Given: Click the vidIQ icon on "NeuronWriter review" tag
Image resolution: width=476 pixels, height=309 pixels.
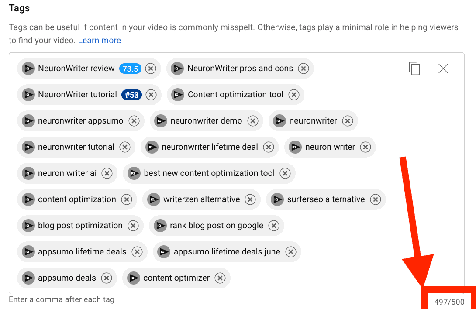Looking at the screenshot, I should point(28,69).
